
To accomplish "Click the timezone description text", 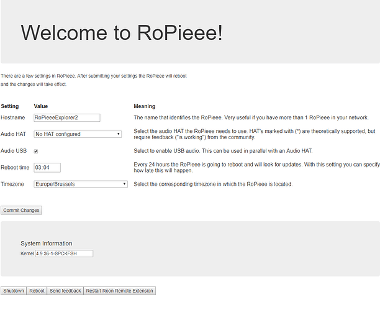I will click(213, 184).
